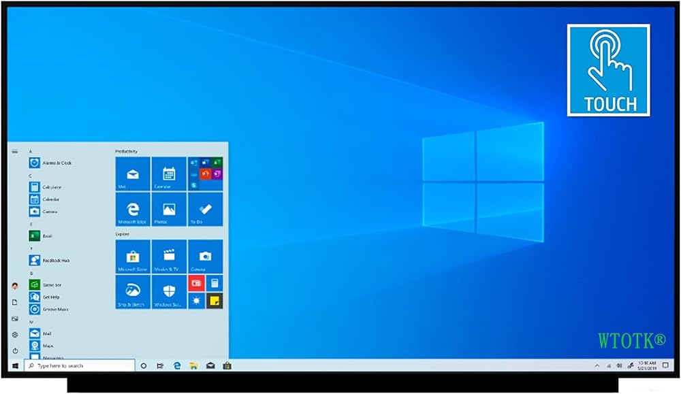681x394 pixels.
Task: Click the 'Type here to search' box
Action: [x=80, y=366]
